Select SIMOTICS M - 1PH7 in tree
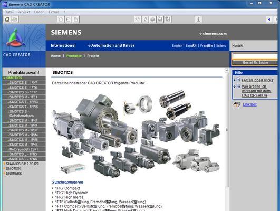The width and height of the screenshot is (280, 211). 23,121
